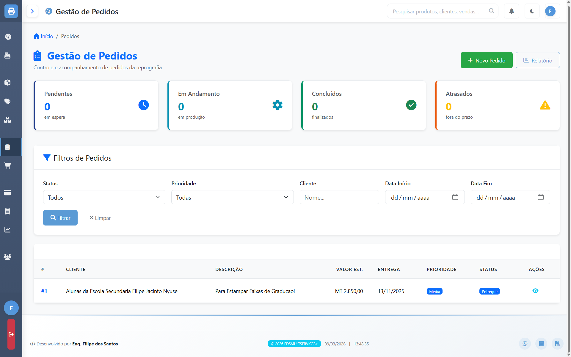View order #1 details with the eye icon

[535, 291]
